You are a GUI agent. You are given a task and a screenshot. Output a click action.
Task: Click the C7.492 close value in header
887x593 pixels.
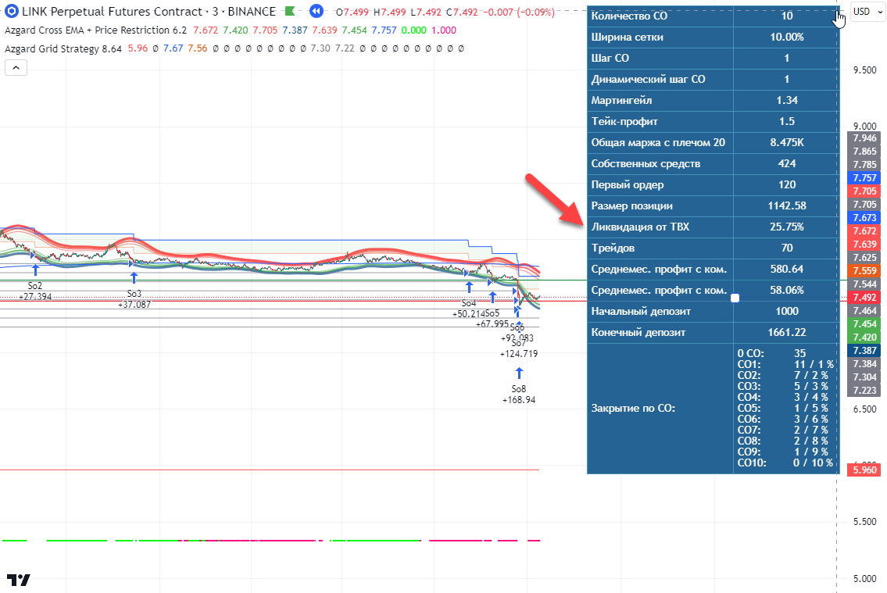(x=461, y=12)
